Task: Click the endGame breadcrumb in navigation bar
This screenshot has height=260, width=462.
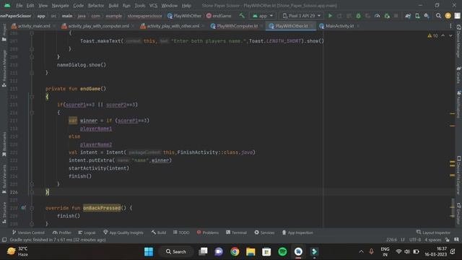Action: click(219, 16)
